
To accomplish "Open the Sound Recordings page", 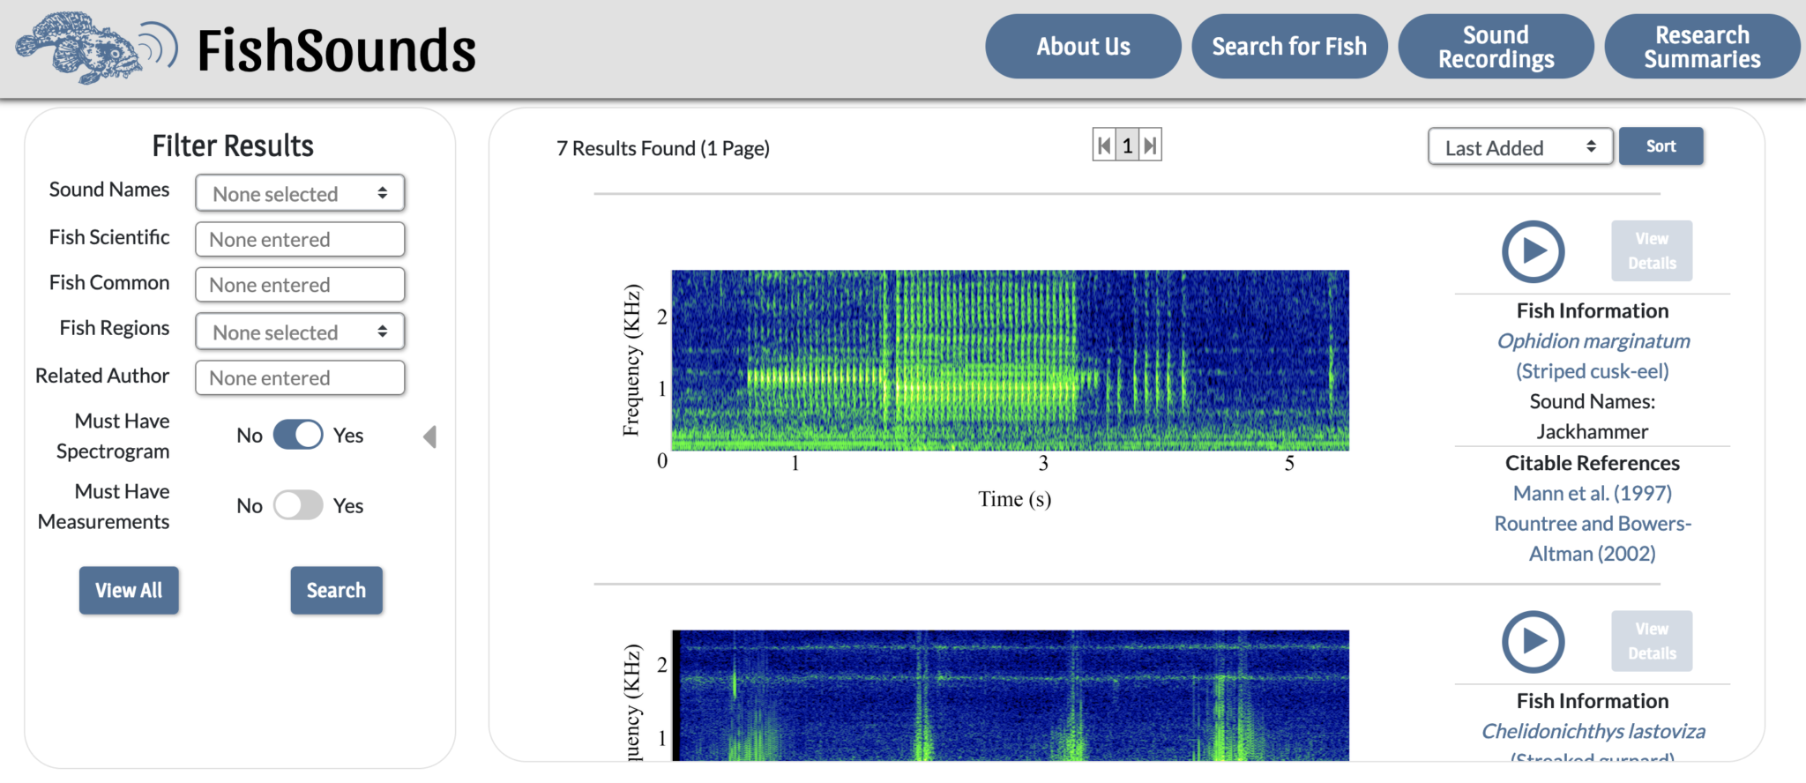I will point(1496,47).
